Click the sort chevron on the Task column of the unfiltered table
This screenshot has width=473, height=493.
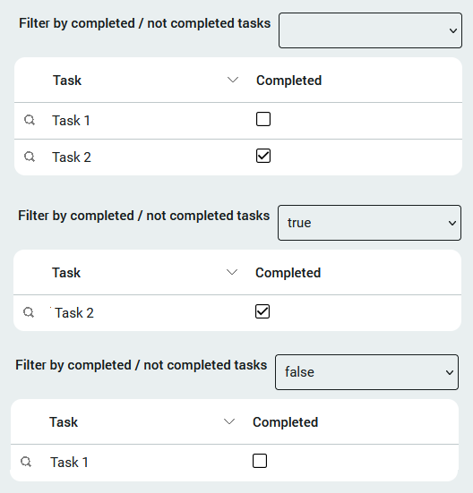pos(233,81)
